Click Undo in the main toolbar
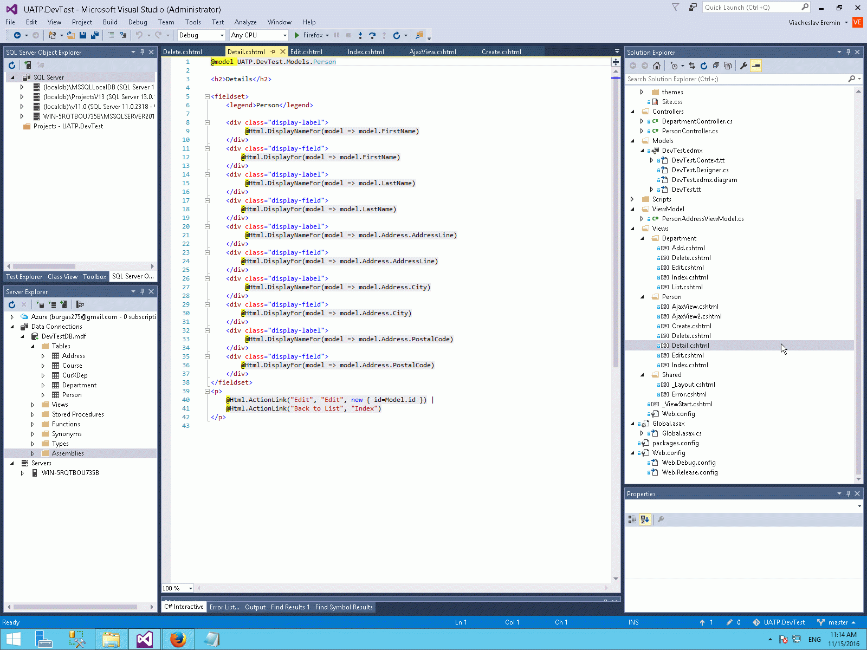The width and height of the screenshot is (867, 650). [139, 35]
